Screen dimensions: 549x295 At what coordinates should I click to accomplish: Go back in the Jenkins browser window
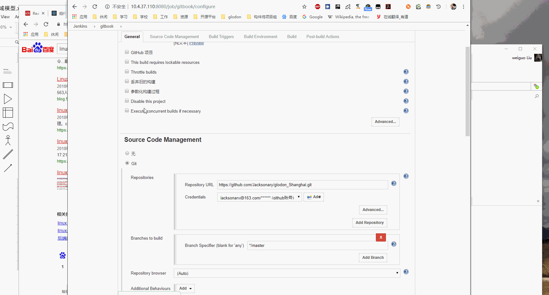(75, 7)
